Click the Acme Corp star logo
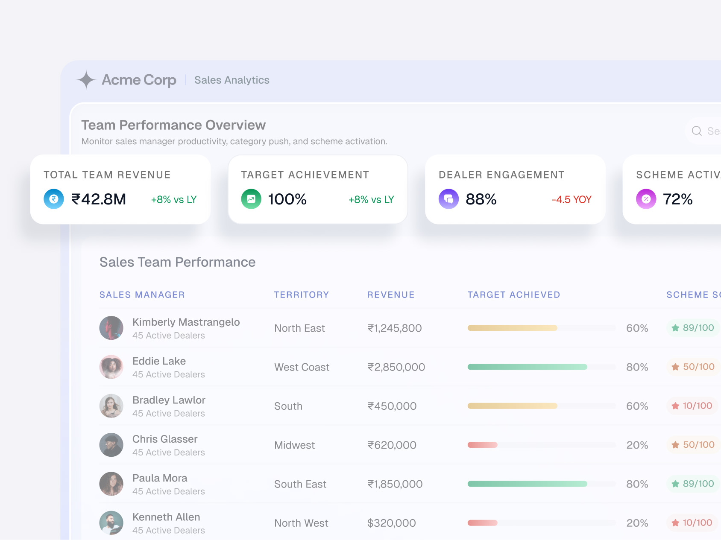721x540 pixels. tap(86, 80)
